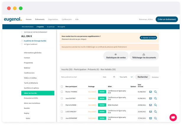Click Valider for Pierre DURAND
Viewport: 182px width, 125px height.
coord(102,105)
